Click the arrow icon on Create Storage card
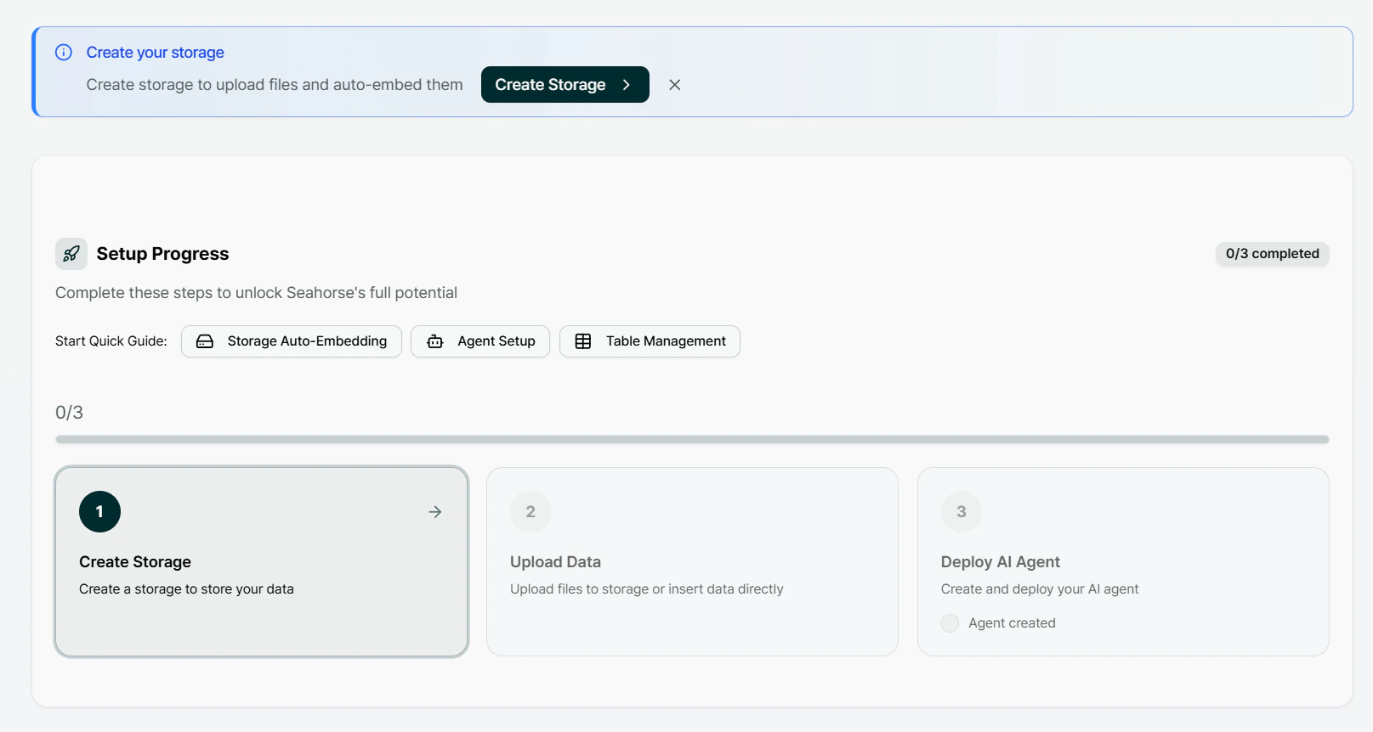 435,512
